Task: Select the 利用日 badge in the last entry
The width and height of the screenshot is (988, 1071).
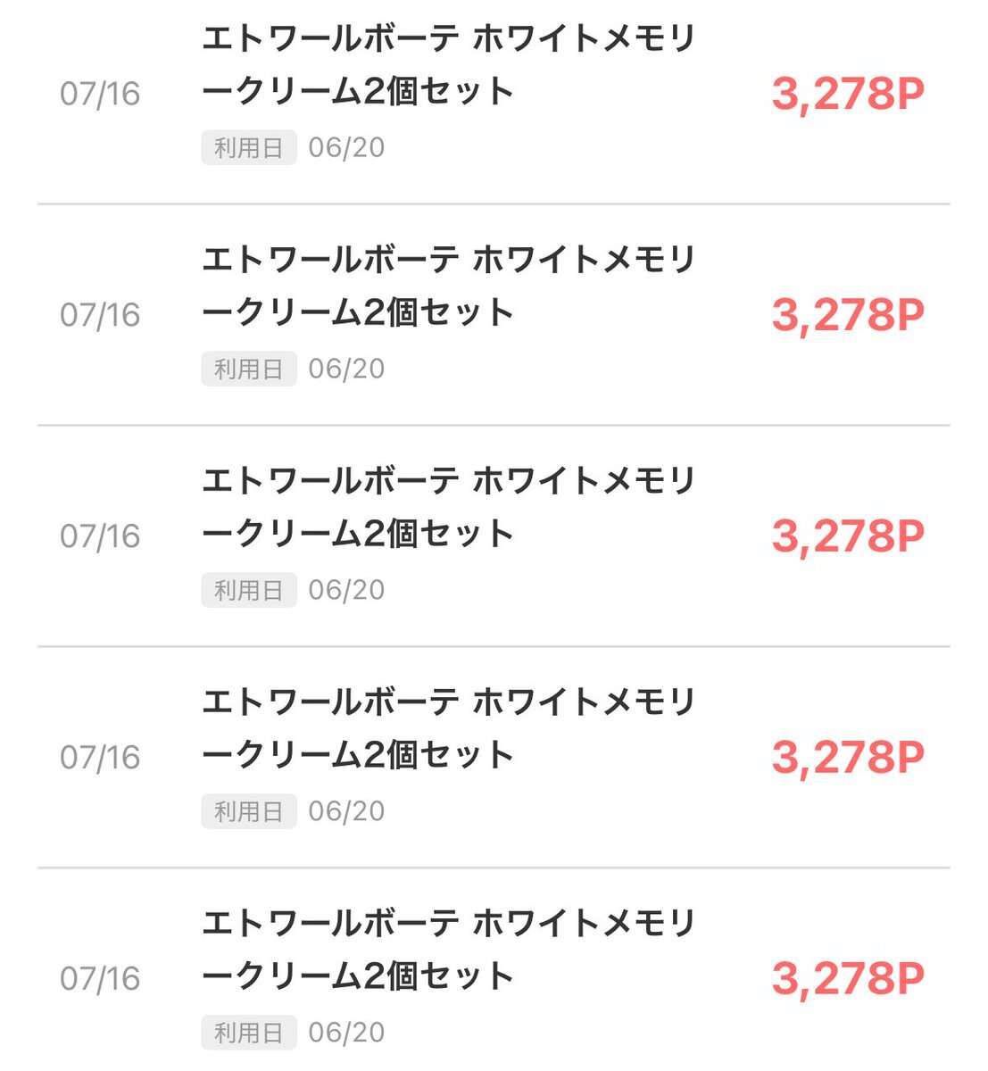Action: tap(249, 1033)
